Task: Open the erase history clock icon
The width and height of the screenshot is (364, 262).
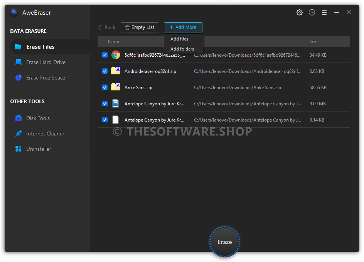Action: (x=312, y=12)
